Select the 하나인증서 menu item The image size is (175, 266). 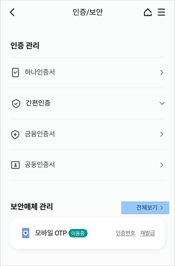pyautogui.click(x=88, y=73)
